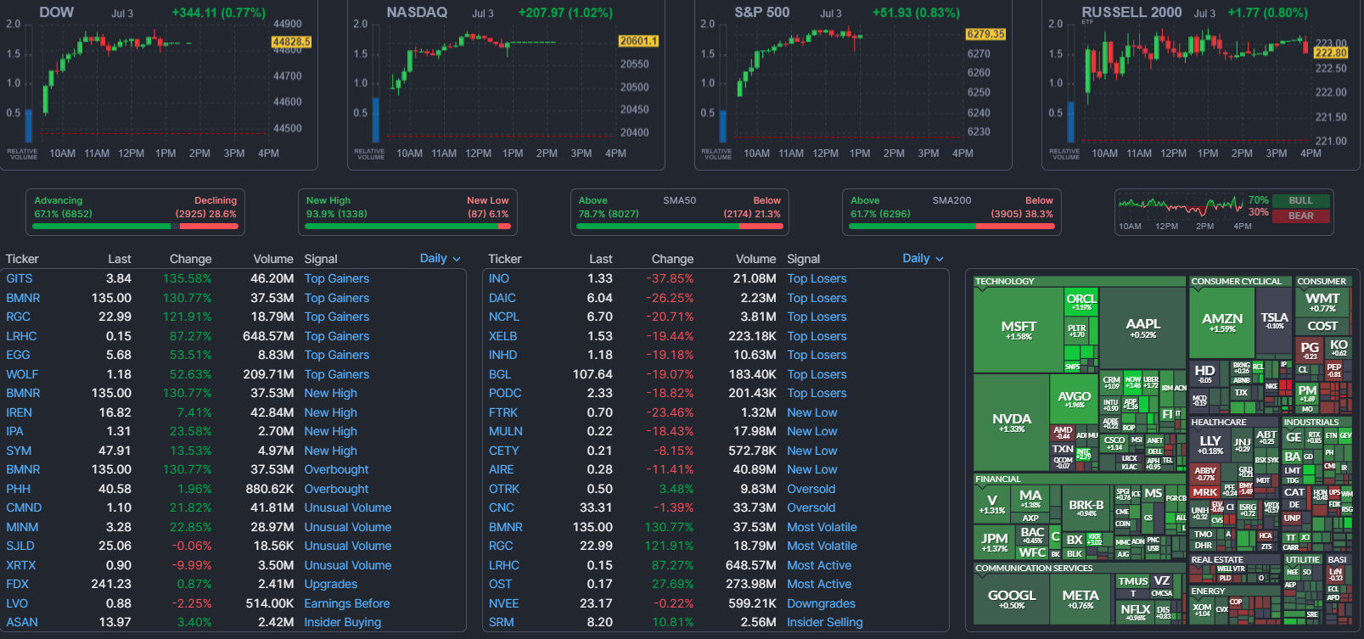Click the Advancing/Declining breadth bar
Image resolution: width=1364 pixels, height=639 pixels.
point(136,227)
